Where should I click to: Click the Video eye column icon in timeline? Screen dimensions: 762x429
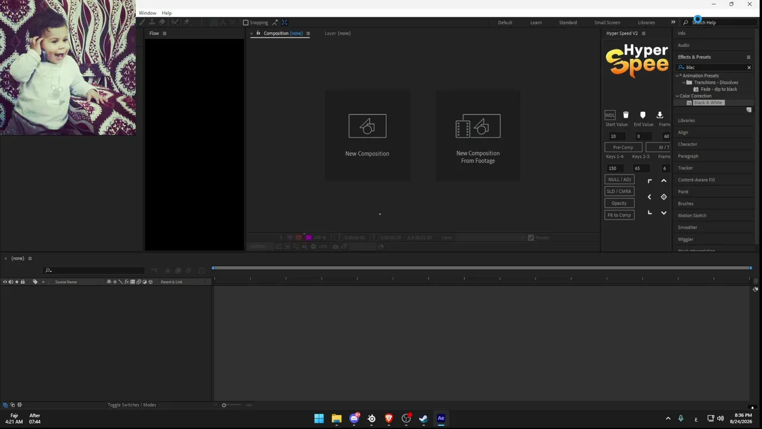point(5,282)
